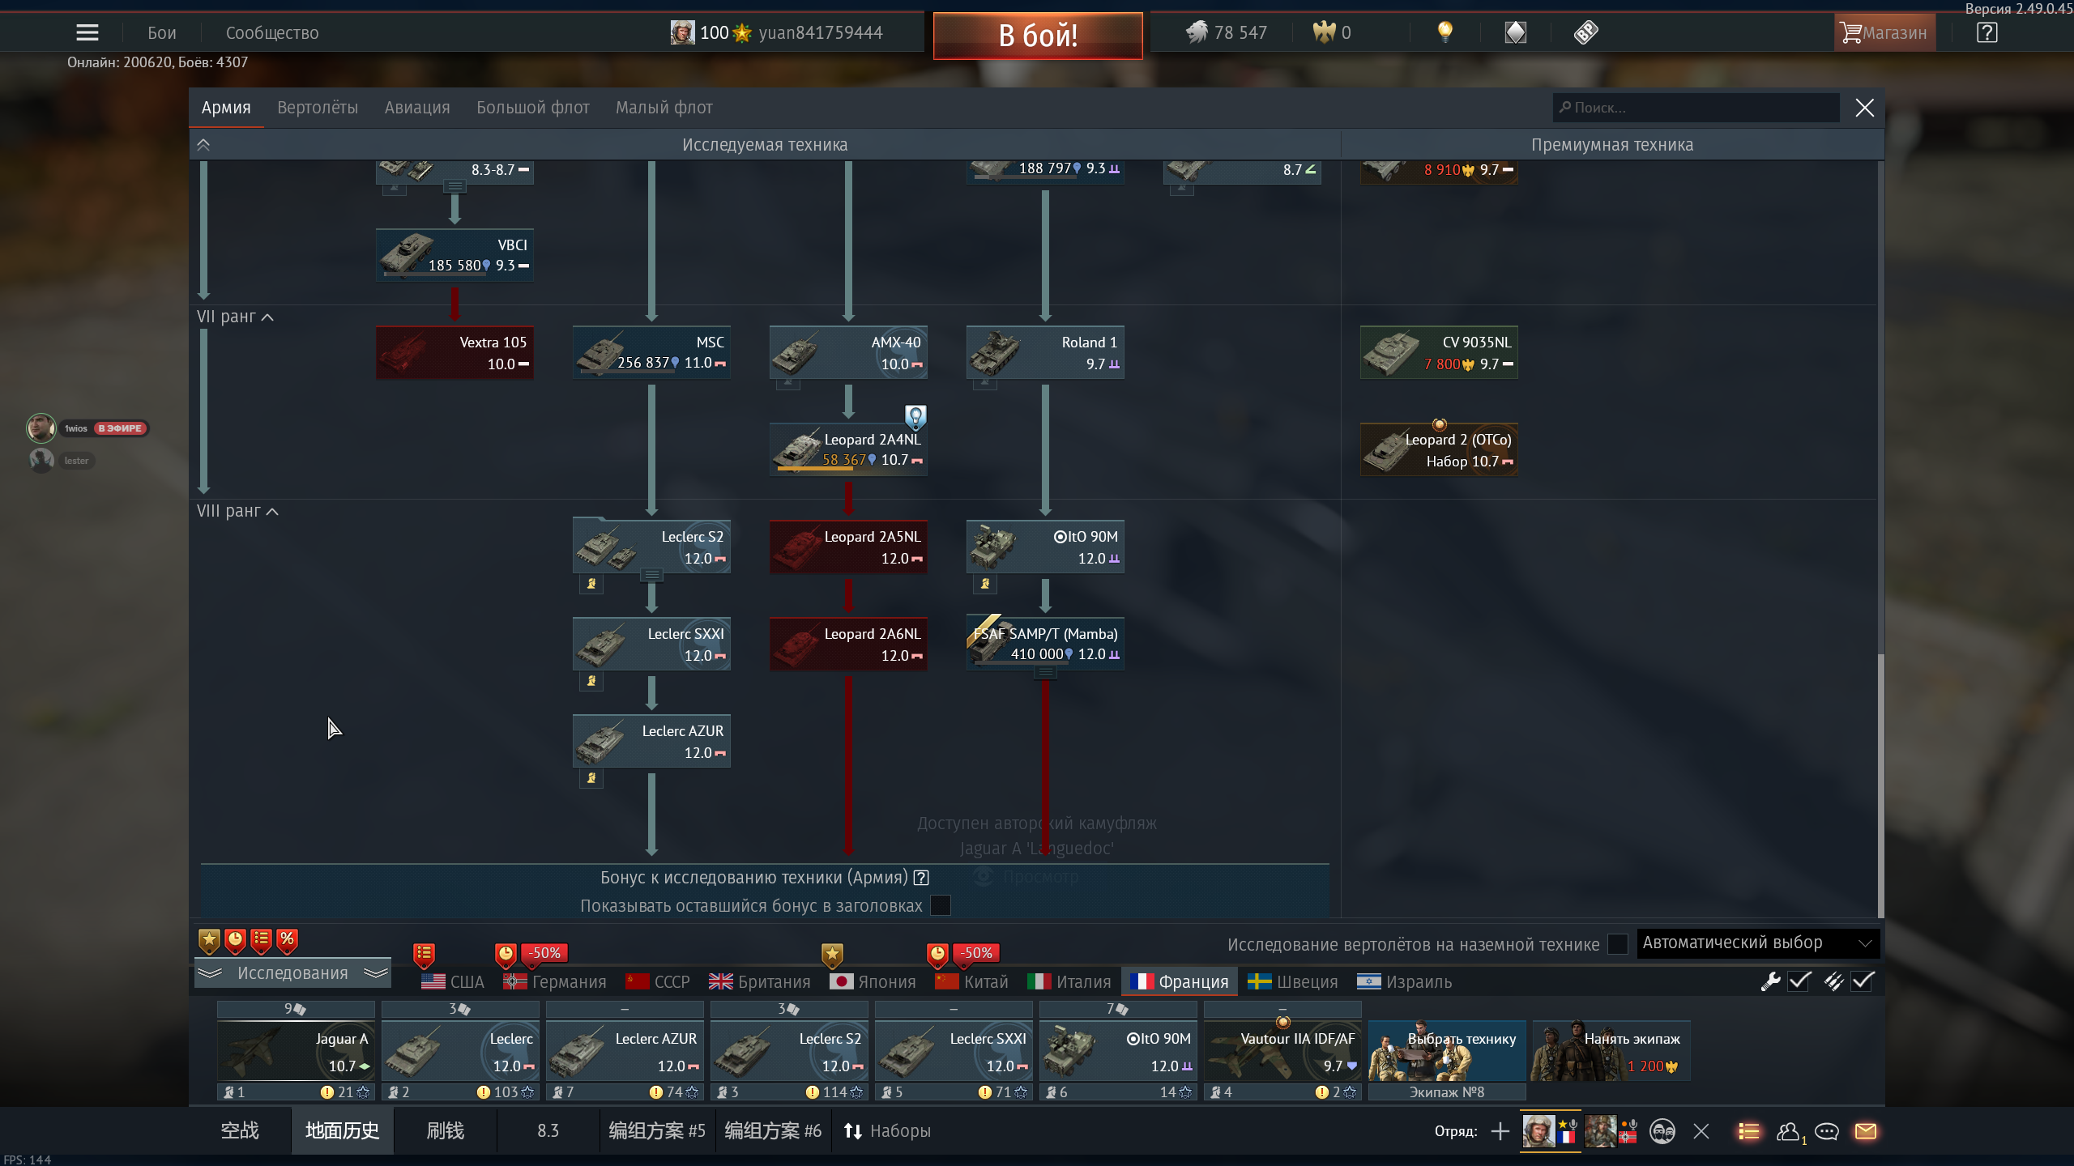Click the research tree vertical scrollbar
The height and width of the screenshot is (1166, 2074).
click(x=1880, y=785)
